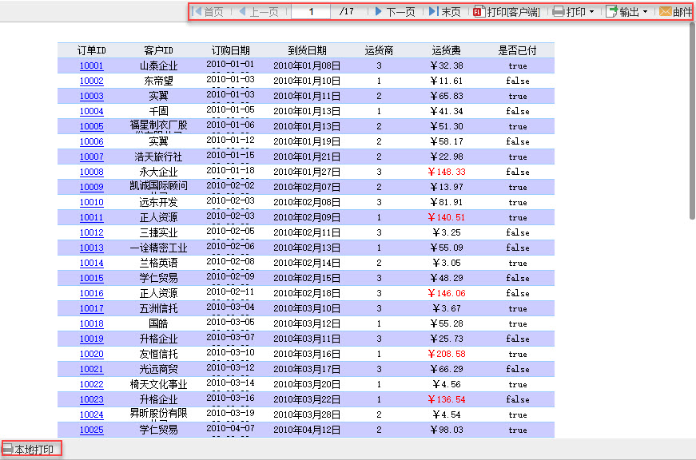The height and width of the screenshot is (460, 696).
Task: Click the client print (打印[客户端]) icon
Action: pos(479,11)
